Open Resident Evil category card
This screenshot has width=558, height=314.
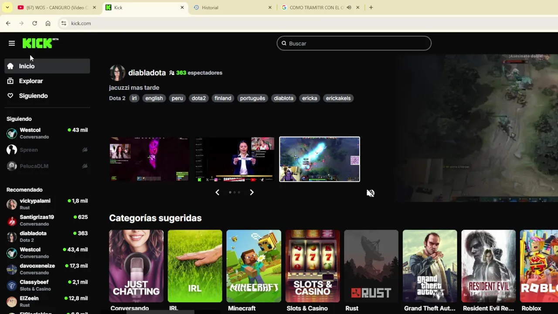coord(489,266)
